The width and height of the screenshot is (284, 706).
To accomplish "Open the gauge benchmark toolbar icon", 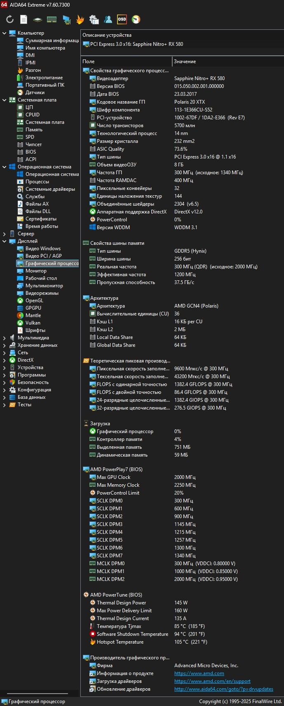I will [x=136, y=19].
